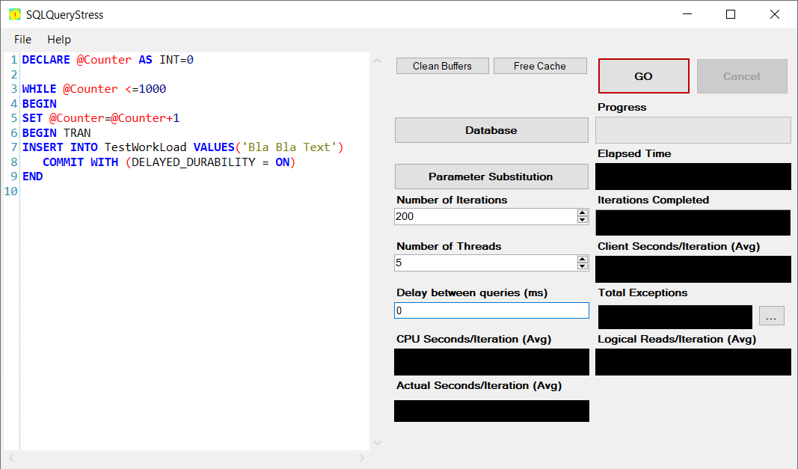
Task: Maximize the SQLQueryStress window
Action: click(731, 14)
